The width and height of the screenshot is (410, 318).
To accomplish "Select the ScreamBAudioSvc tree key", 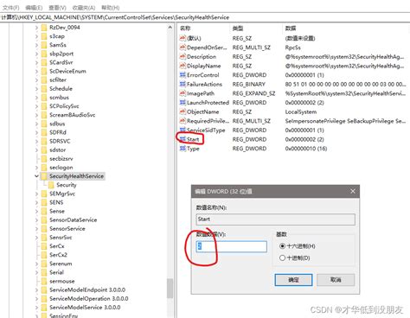I will [x=72, y=115].
